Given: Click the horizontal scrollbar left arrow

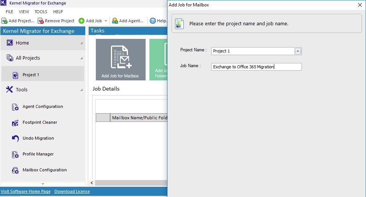Looking at the screenshot, I should 92,183.
